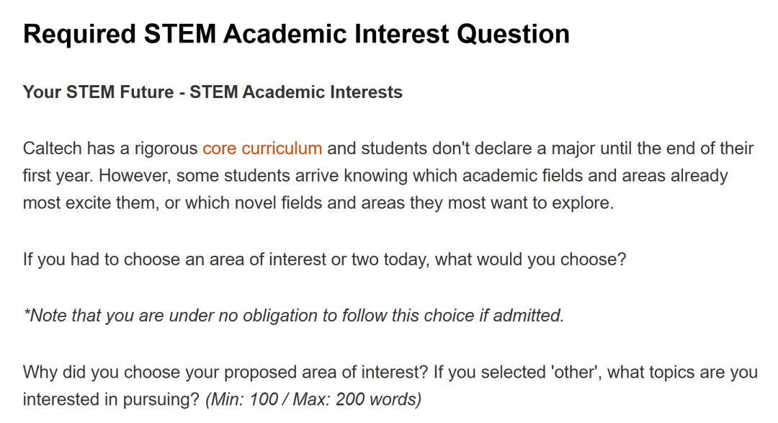Click the "Required STEM Academic Interest Question" heading
This screenshot has width=778, height=423.
pos(296,34)
